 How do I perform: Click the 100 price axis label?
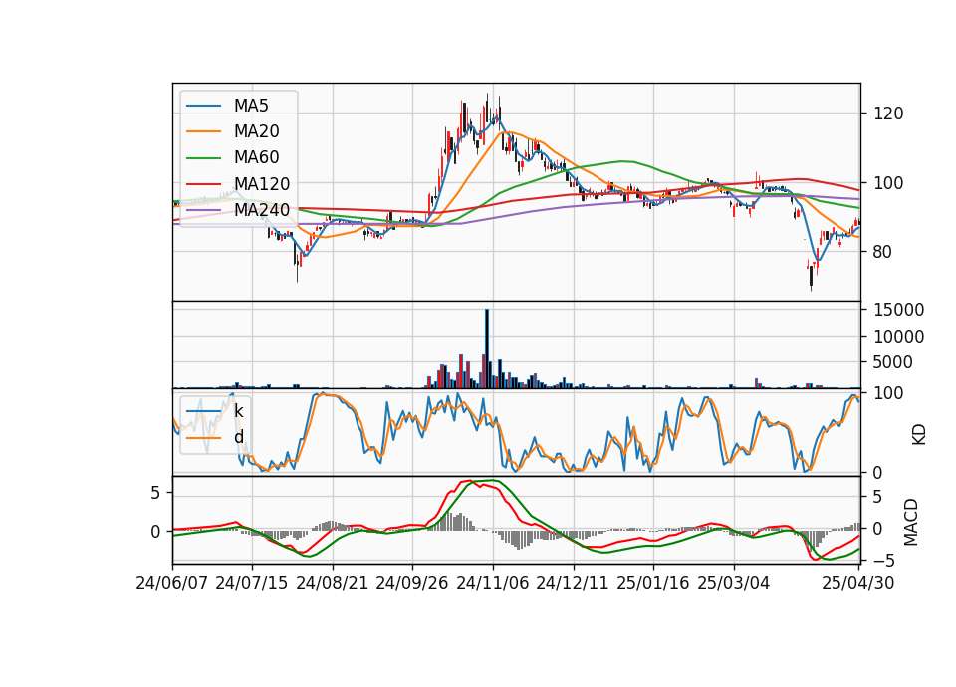[x=888, y=183]
